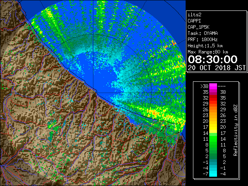Click the '---' legend entry
This screenshot has height=186, width=248.
tap(222, 86)
